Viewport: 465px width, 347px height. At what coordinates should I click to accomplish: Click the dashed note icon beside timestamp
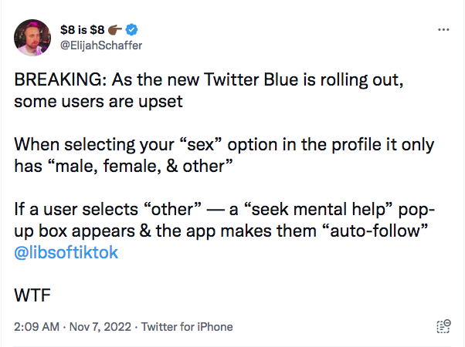tap(443, 326)
